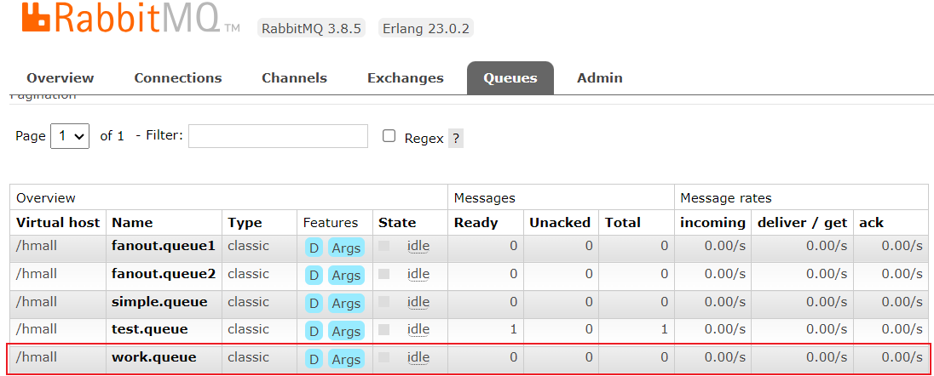The height and width of the screenshot is (376, 934).
Task: Click idle state of simple.queue
Action: pos(418,302)
